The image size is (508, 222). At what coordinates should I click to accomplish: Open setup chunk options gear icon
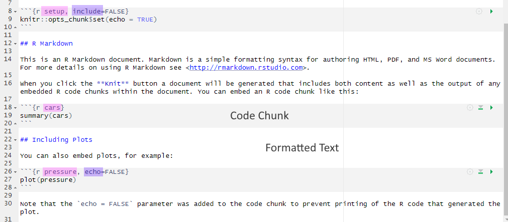coord(479,12)
